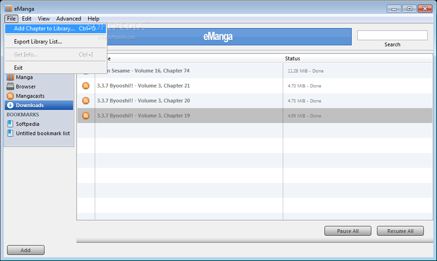Click the 4.70 MiB - Done status
This screenshot has width=437, height=261.
click(304, 86)
